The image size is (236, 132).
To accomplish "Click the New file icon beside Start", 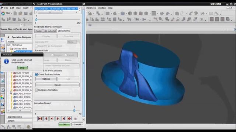I will tap(15, 13).
